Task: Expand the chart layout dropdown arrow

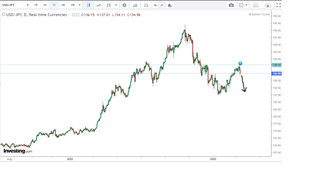Action: pyautogui.click(x=246, y=5)
